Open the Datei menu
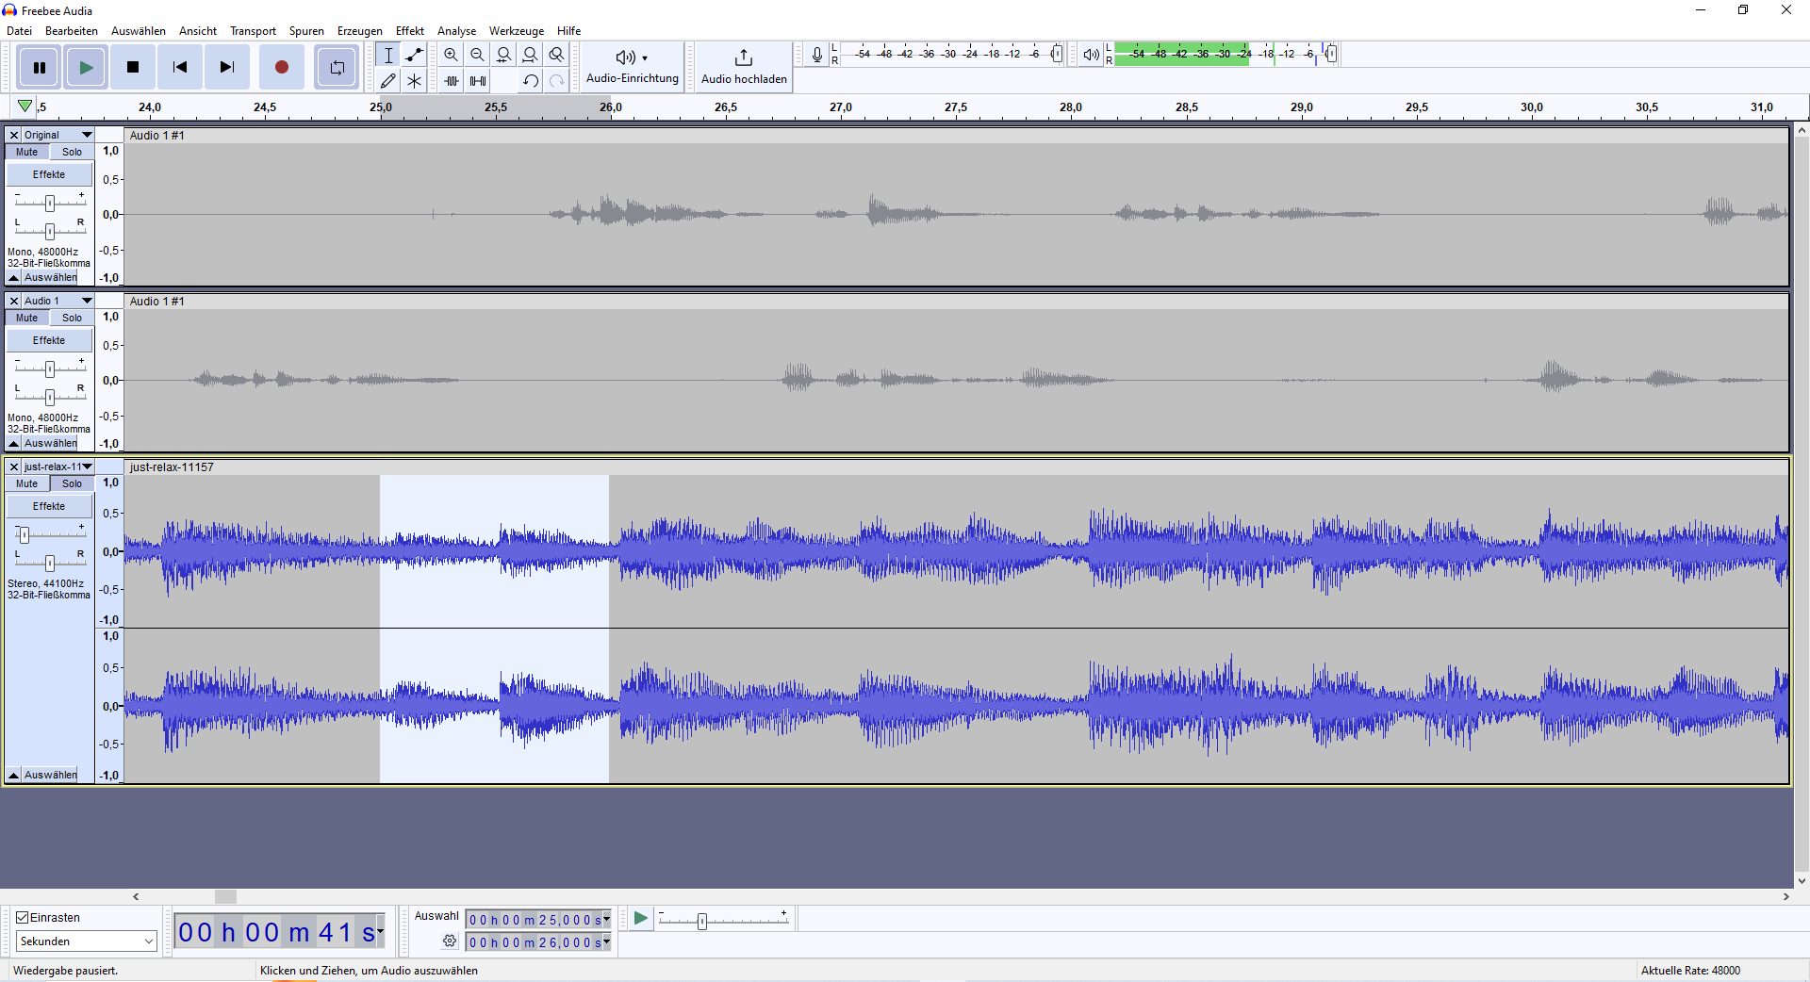Viewport: 1810px width, 982px height. pos(19,31)
